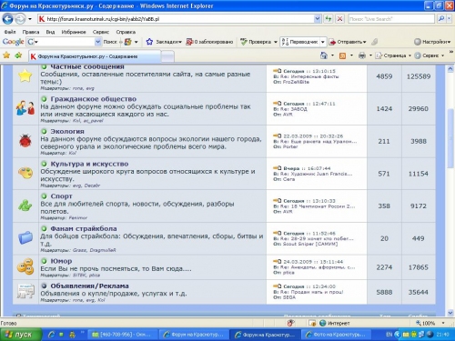This screenshot has height=341, width=455.
Task: Click the home icon in command bar
Action: tap(324, 55)
